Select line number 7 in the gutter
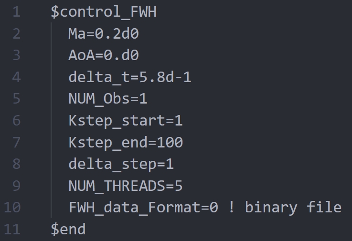 click(17, 142)
